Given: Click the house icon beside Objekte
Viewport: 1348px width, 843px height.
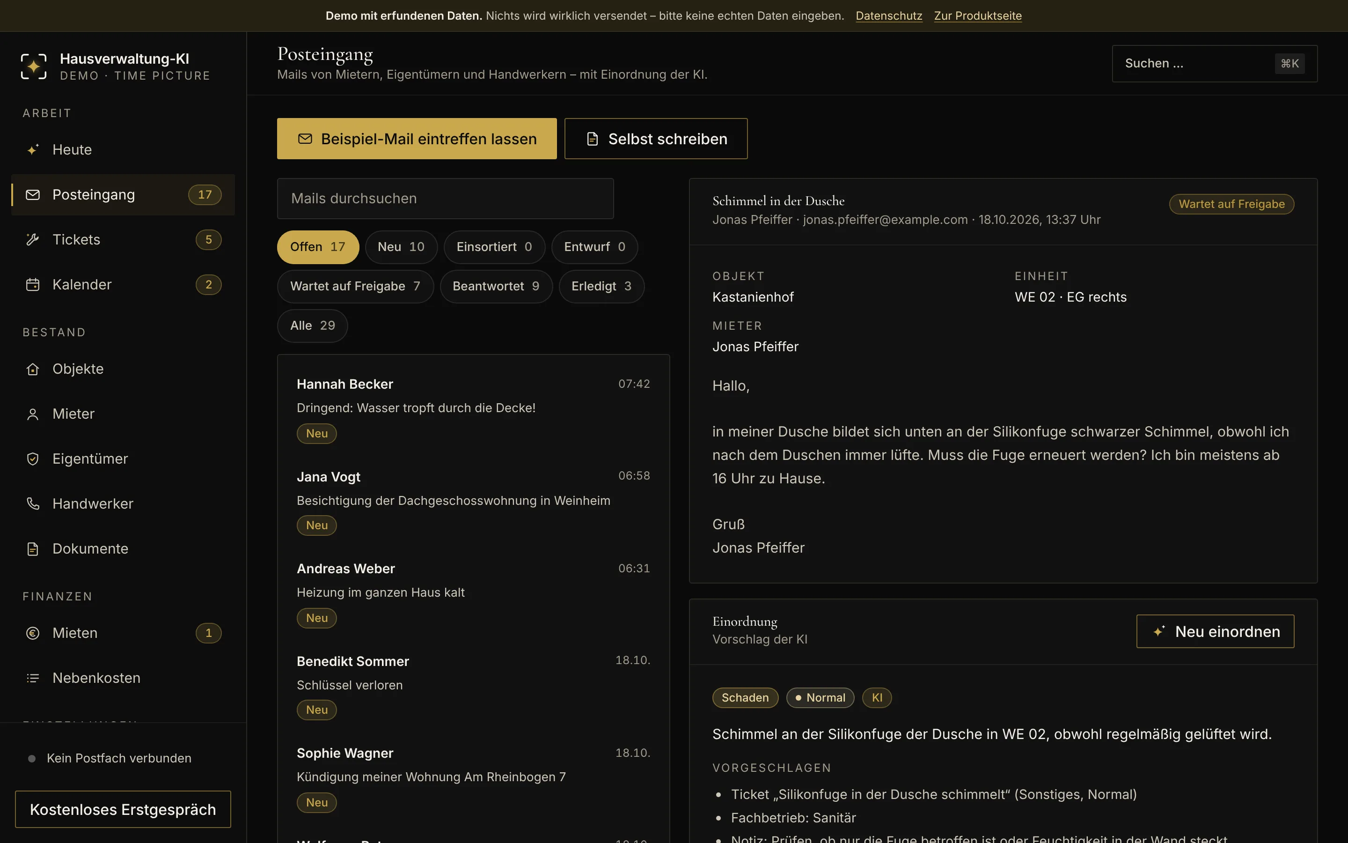Looking at the screenshot, I should pyautogui.click(x=33, y=369).
